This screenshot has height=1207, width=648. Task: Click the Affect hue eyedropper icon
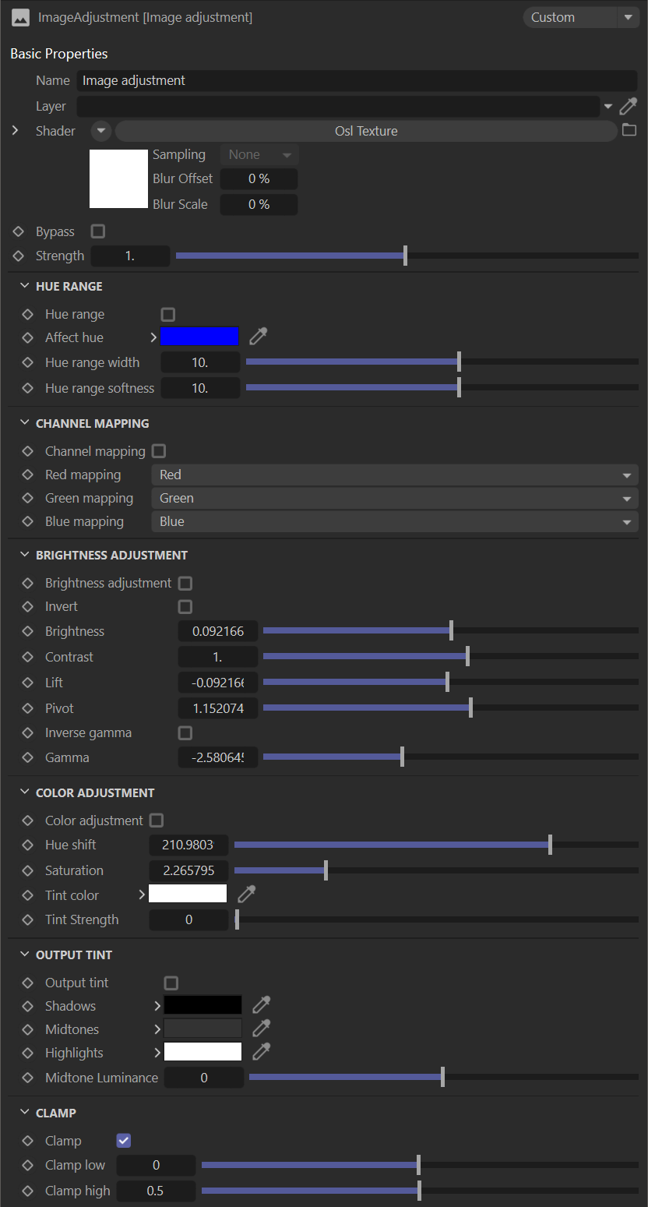pos(258,337)
